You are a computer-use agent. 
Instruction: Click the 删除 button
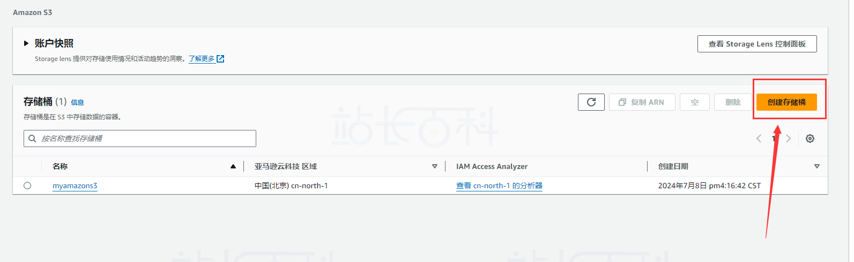(x=733, y=102)
